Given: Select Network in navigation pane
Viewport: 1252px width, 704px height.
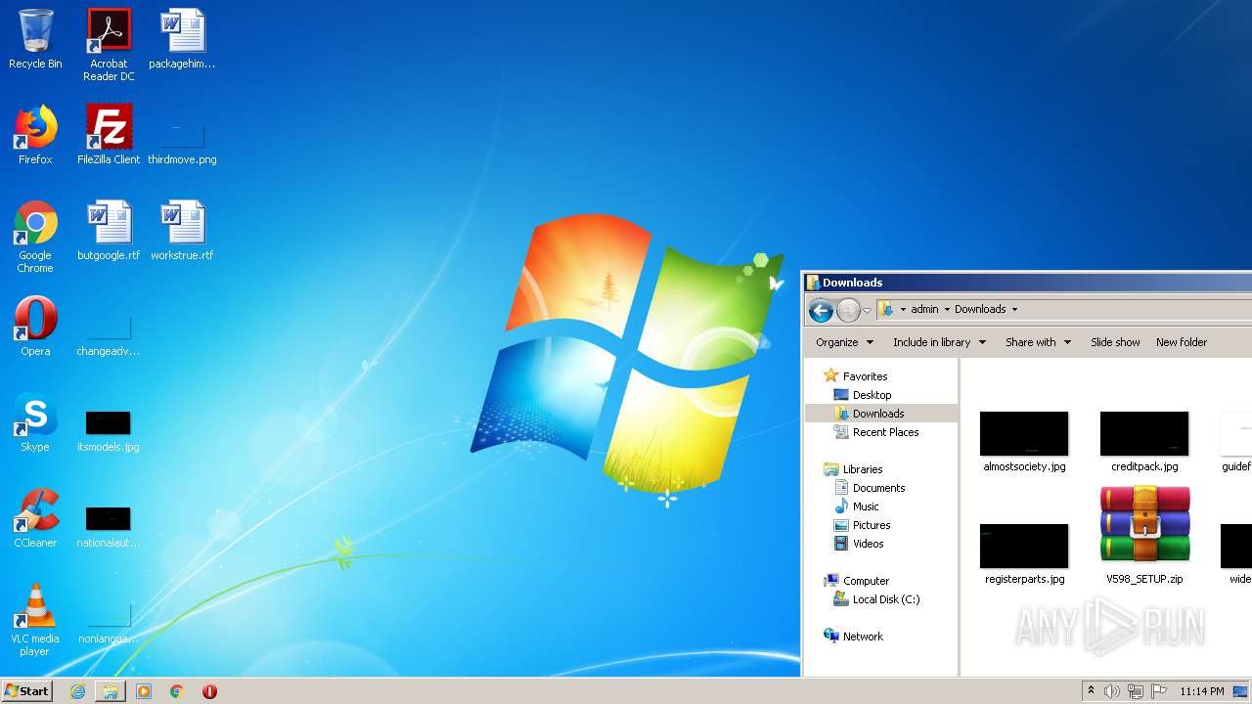Looking at the screenshot, I should click(x=863, y=637).
